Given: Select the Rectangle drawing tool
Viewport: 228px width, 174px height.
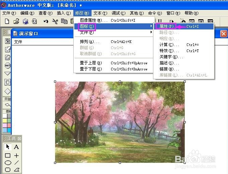Looking at the screenshot, I should (7, 155).
